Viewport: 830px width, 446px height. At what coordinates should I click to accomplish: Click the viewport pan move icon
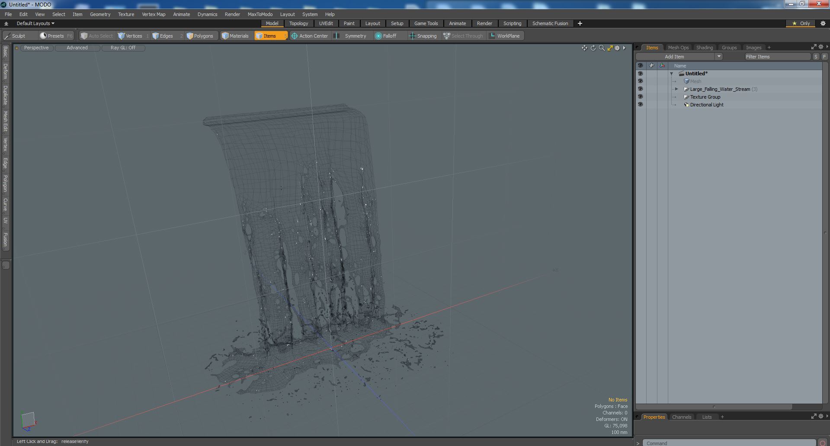click(x=584, y=48)
